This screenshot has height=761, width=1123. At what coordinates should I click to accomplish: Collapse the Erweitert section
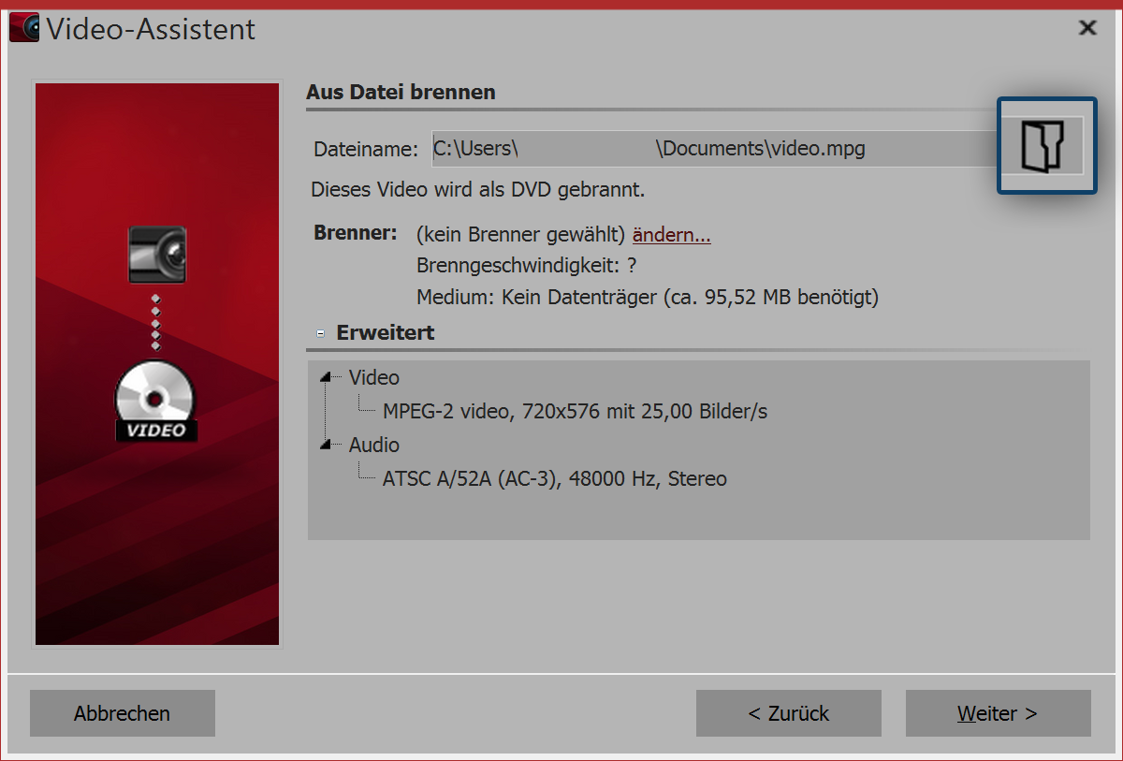coord(320,332)
